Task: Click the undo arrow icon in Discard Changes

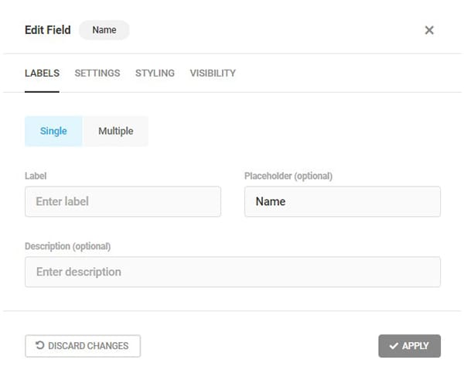Action: (x=40, y=345)
